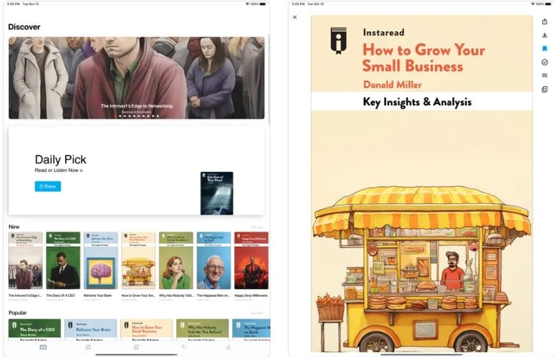This screenshot has width=554, height=357.
Task: Tap the share icon beside the book cover
Action: pos(544,21)
